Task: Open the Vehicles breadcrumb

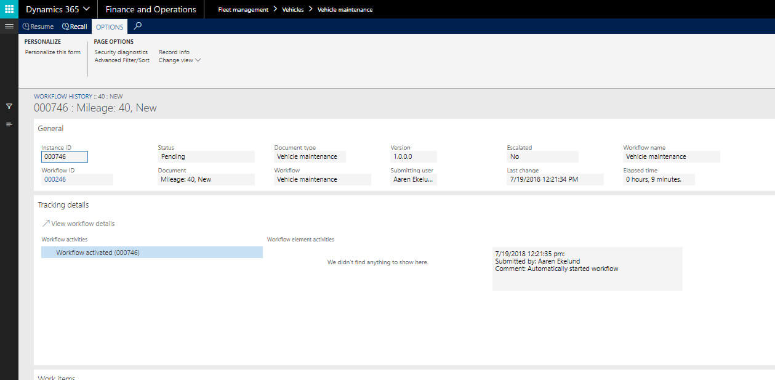Action: [293, 10]
